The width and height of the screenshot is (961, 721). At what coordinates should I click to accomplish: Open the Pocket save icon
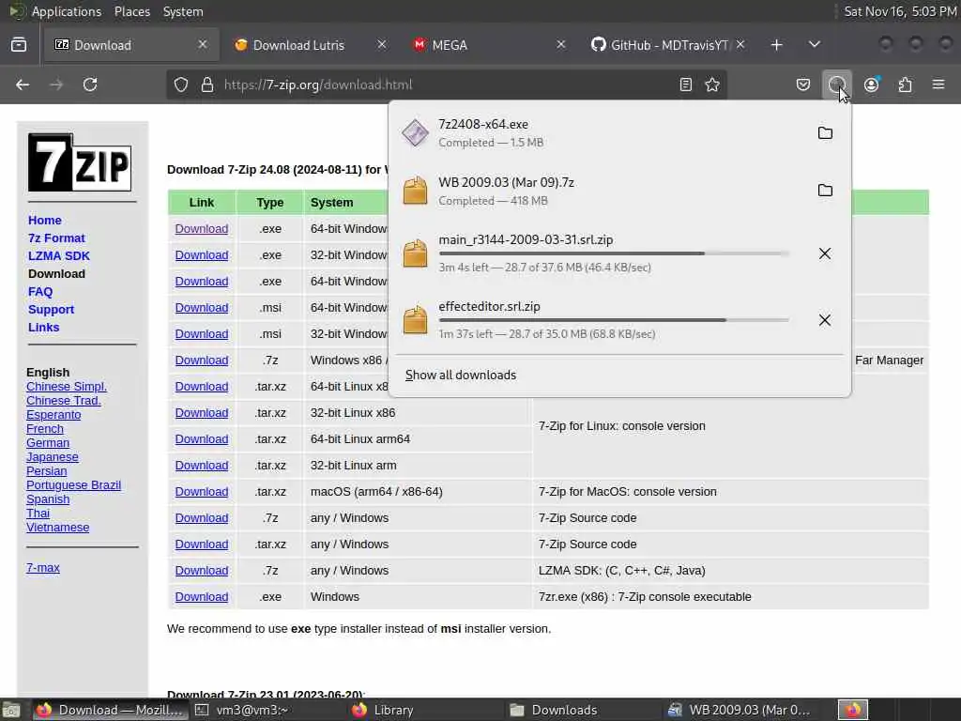pyautogui.click(x=803, y=84)
